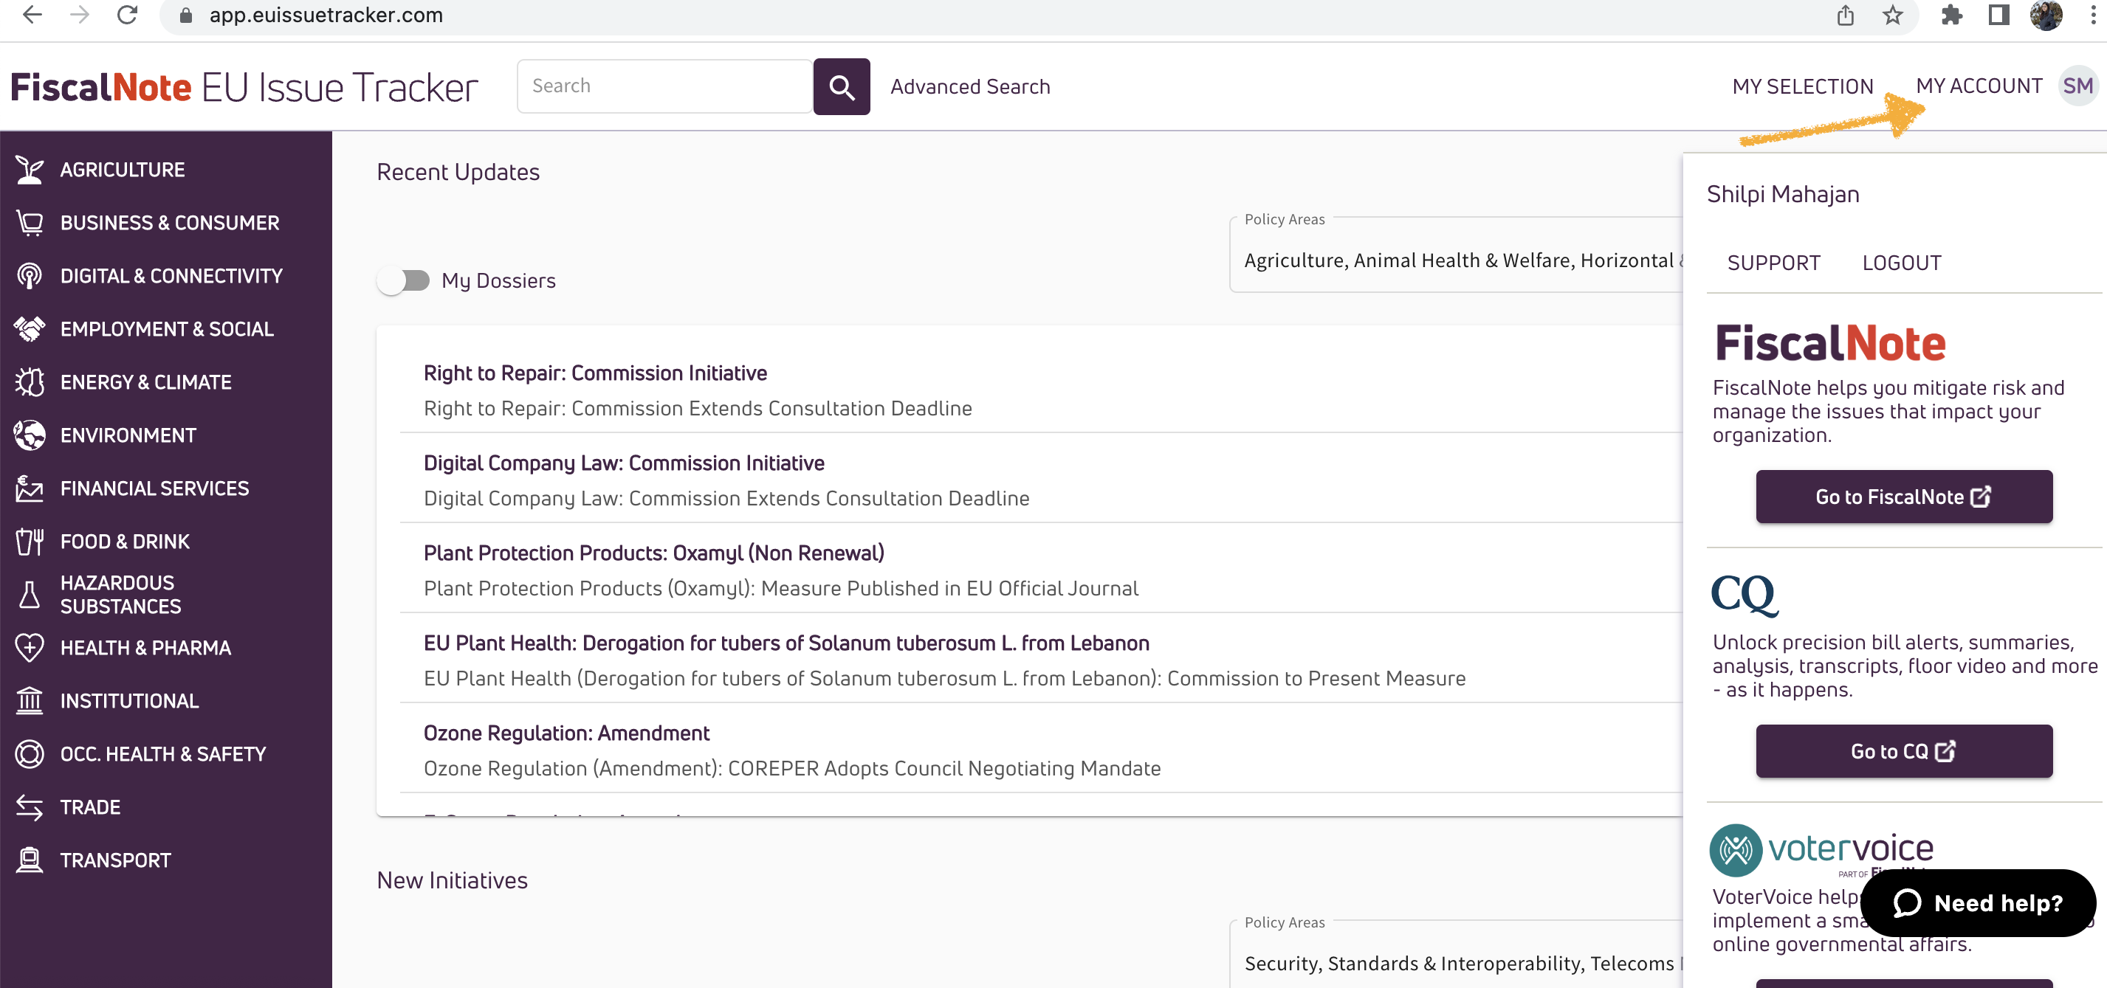Image resolution: width=2107 pixels, height=988 pixels.
Task: Click the Health & Pharma heart icon
Action: tap(30, 648)
